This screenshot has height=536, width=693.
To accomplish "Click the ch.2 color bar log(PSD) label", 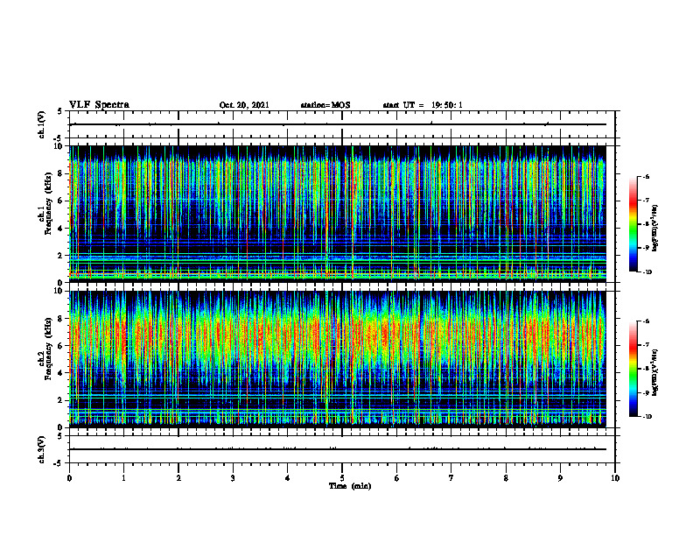I will [655, 372].
